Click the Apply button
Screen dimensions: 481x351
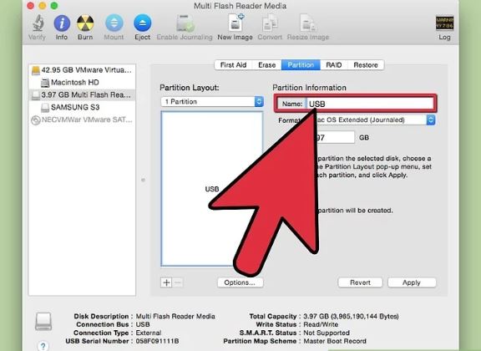click(x=412, y=282)
